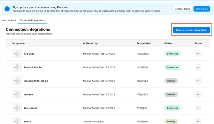Click the 12/21/2023 activation date

(142, 54)
